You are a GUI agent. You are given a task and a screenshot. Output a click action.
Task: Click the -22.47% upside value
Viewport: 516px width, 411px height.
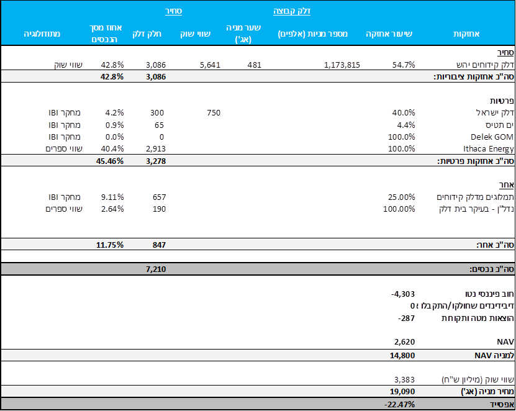point(399,404)
